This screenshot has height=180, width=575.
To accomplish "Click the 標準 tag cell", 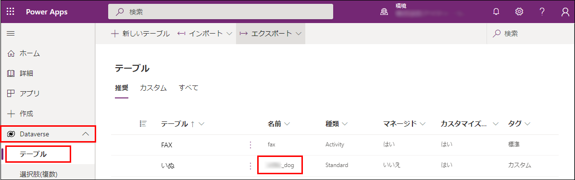I will tap(514, 144).
